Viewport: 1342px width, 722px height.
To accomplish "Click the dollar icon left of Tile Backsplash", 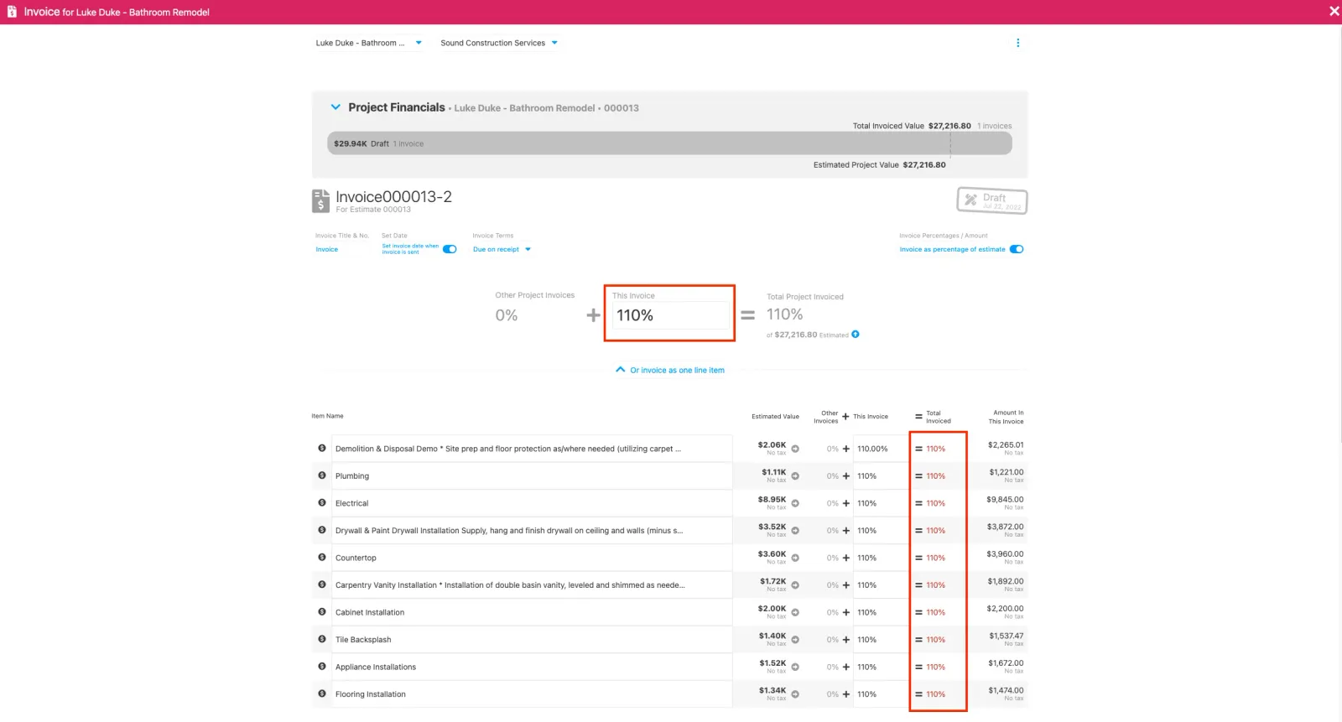I will click(x=322, y=640).
